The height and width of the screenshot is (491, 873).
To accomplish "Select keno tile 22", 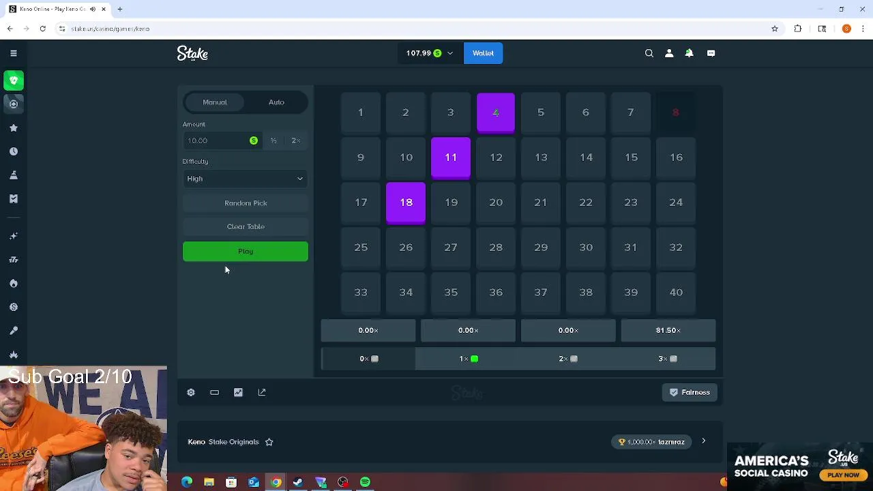I will coord(586,203).
